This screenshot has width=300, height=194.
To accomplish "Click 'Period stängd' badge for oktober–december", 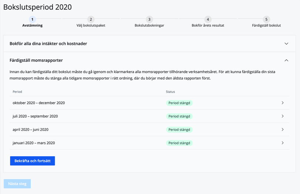I will coord(179,103).
